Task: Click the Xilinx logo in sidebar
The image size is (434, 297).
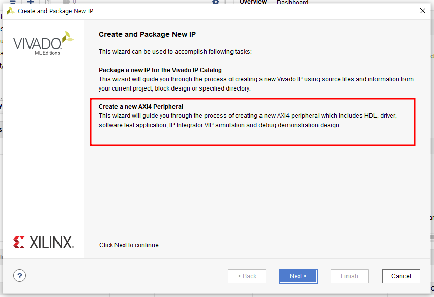Action: (x=43, y=243)
